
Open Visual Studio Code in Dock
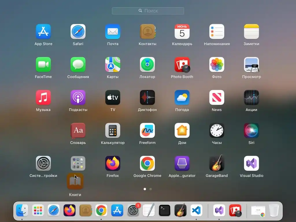tap(196, 210)
